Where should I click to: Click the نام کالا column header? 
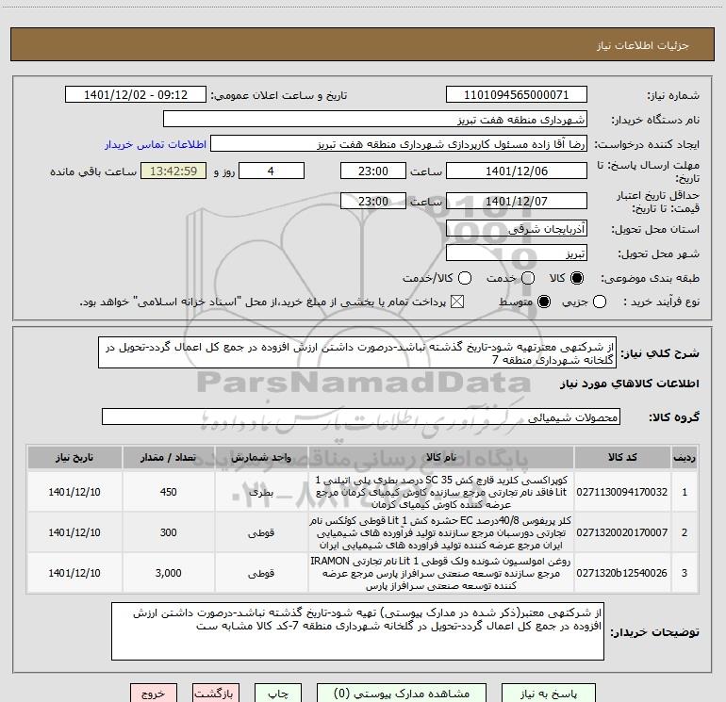pos(441,458)
